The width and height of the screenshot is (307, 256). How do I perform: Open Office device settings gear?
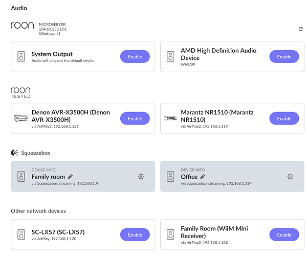coord(290,177)
